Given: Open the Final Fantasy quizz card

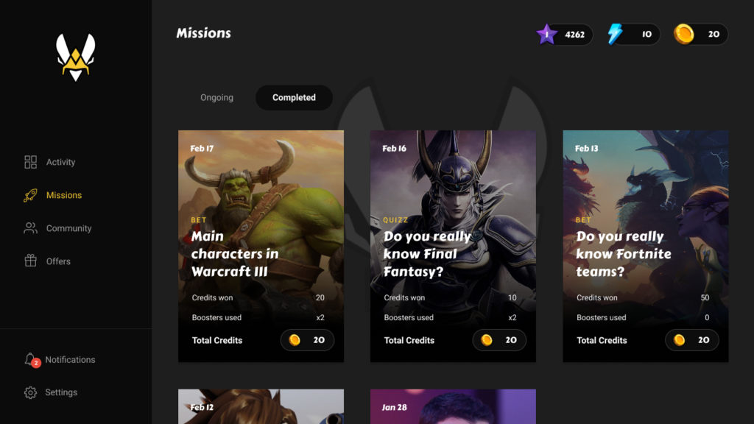Looking at the screenshot, I should 453,246.
